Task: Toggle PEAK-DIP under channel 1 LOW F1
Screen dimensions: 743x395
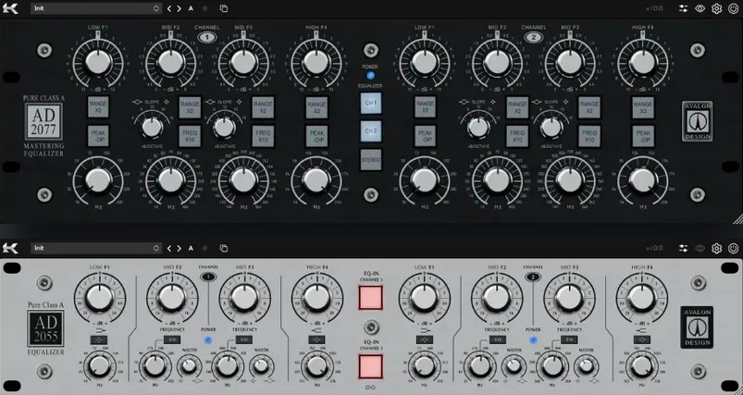Action: [x=98, y=136]
